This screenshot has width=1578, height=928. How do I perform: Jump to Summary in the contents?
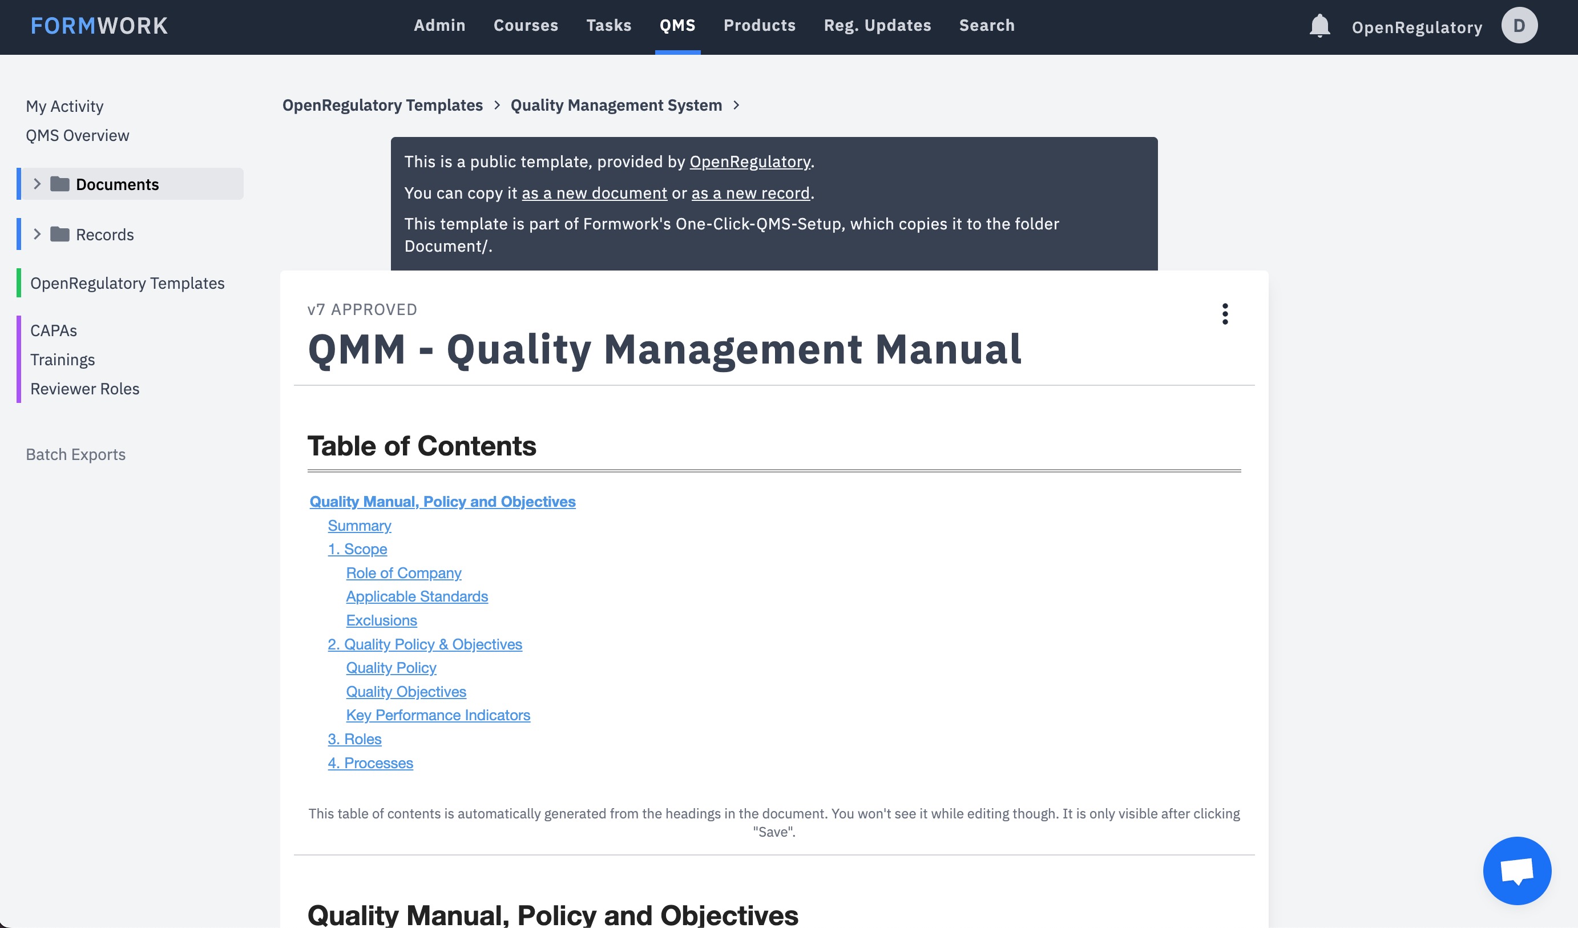[x=360, y=526]
